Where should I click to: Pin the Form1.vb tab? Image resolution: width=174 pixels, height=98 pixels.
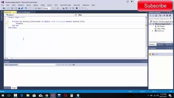point(13,12)
